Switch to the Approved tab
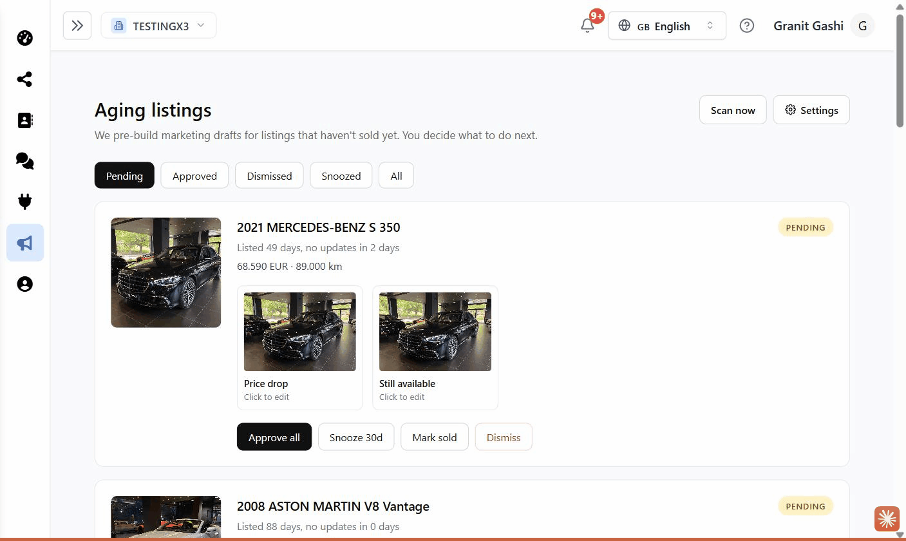 pos(194,175)
